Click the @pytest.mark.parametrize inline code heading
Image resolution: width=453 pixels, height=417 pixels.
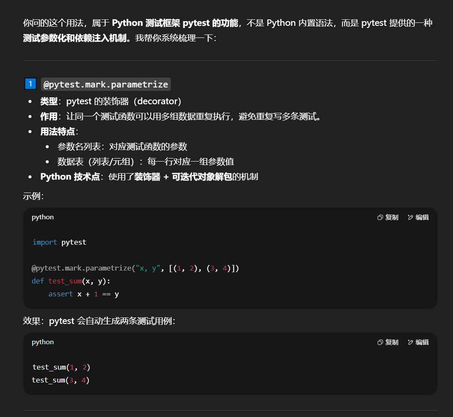pos(106,84)
